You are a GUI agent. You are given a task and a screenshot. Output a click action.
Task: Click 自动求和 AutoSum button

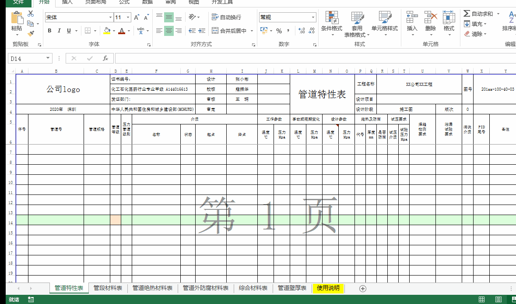(478, 14)
